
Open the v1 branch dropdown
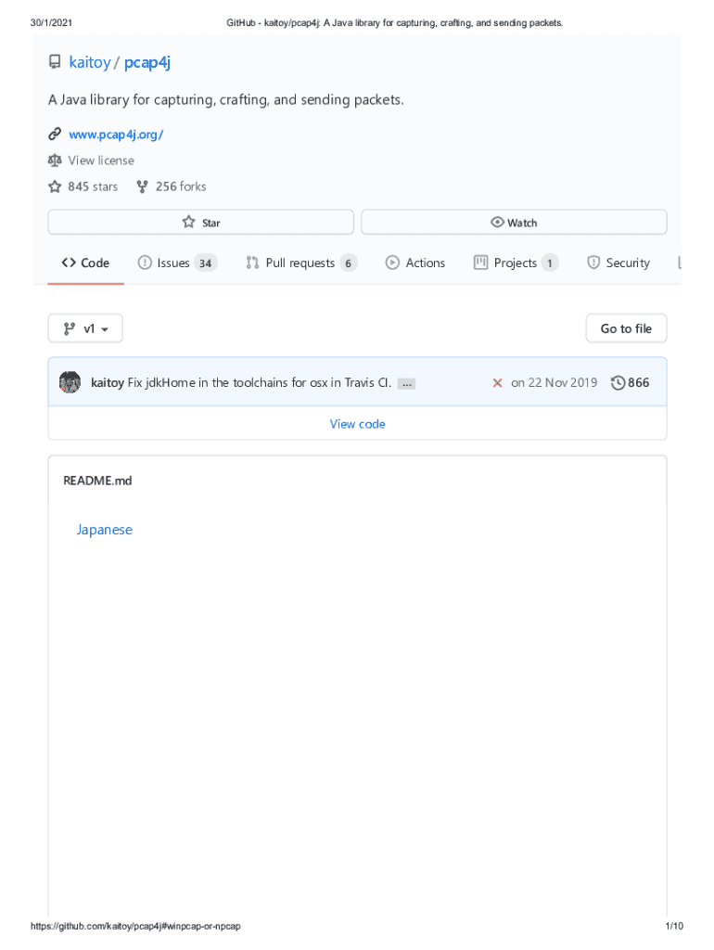point(85,328)
